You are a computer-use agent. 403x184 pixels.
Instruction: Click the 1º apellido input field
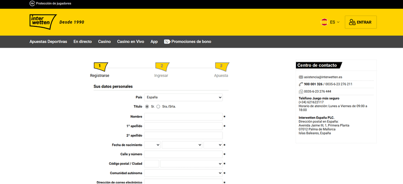[183, 126]
